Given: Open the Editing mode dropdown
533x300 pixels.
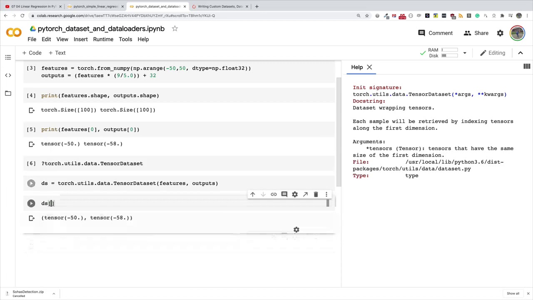Looking at the screenshot, I should pyautogui.click(x=493, y=53).
